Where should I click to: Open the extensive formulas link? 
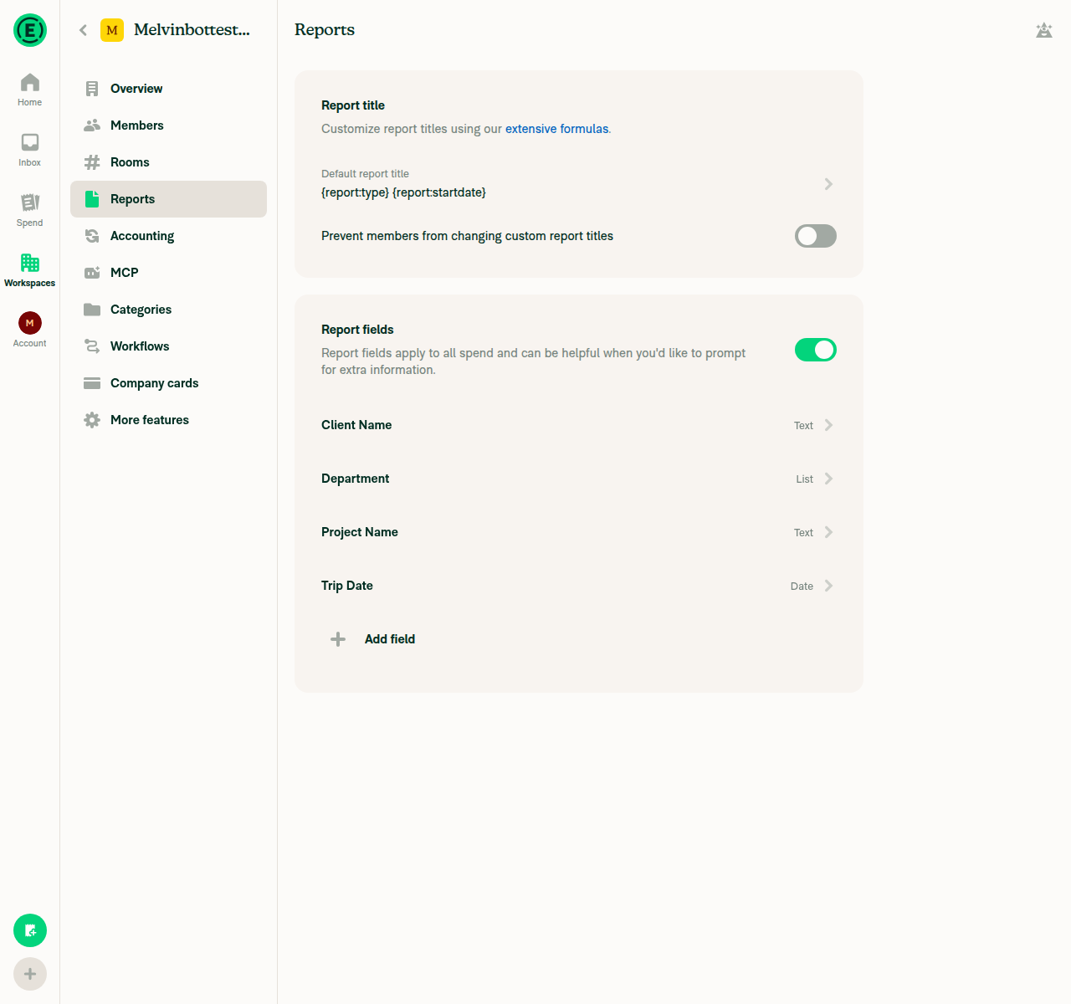click(556, 129)
